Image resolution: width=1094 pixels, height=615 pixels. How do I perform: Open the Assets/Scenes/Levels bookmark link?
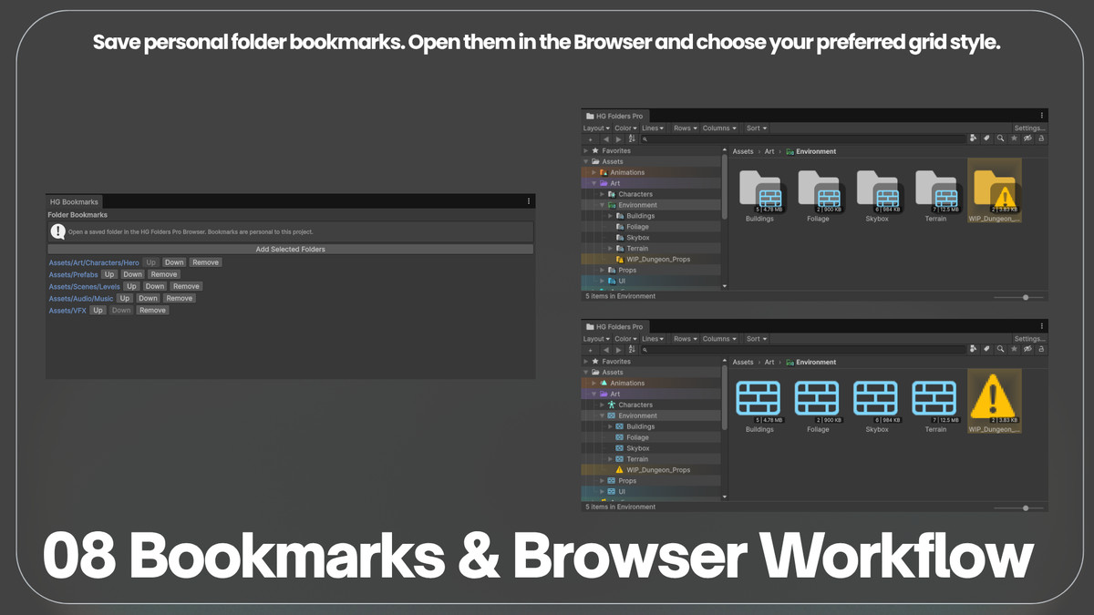pyautogui.click(x=84, y=286)
